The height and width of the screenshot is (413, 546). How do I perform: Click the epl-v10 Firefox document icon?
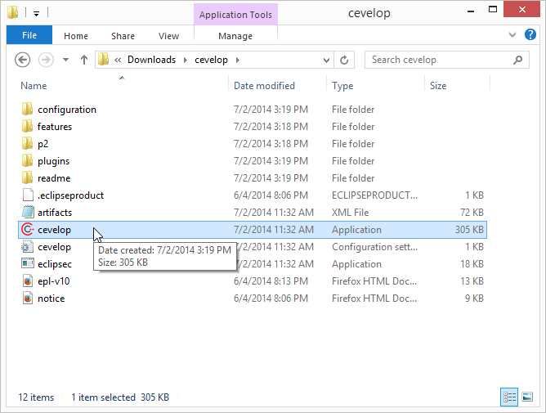point(28,281)
